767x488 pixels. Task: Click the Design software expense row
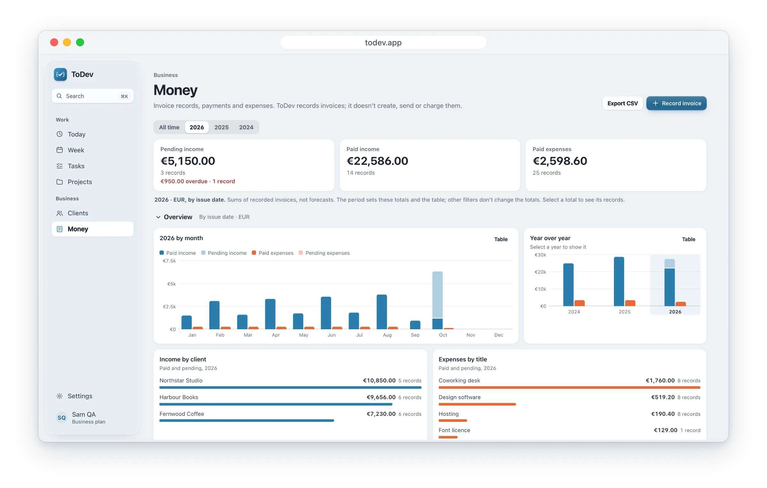click(x=569, y=400)
